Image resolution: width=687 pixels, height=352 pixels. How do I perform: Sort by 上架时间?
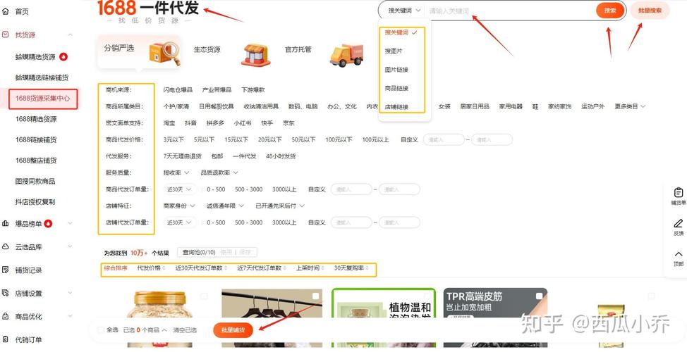310,268
